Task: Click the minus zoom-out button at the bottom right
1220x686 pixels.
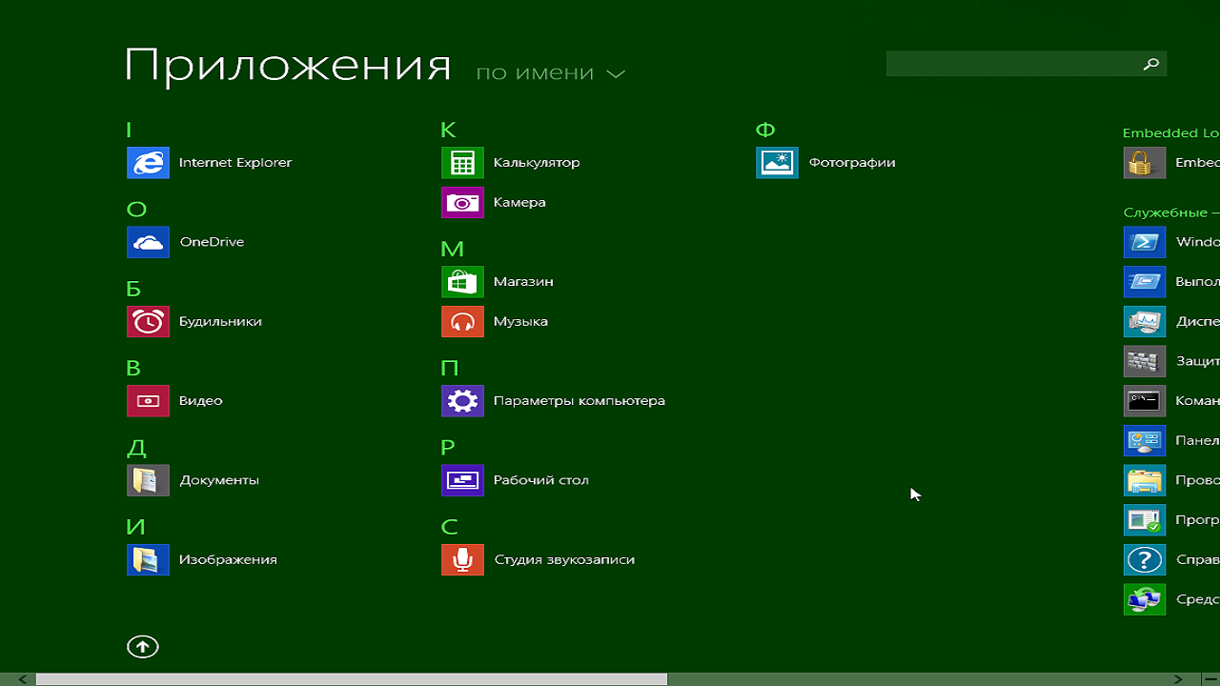Action: pyautogui.click(x=1210, y=679)
